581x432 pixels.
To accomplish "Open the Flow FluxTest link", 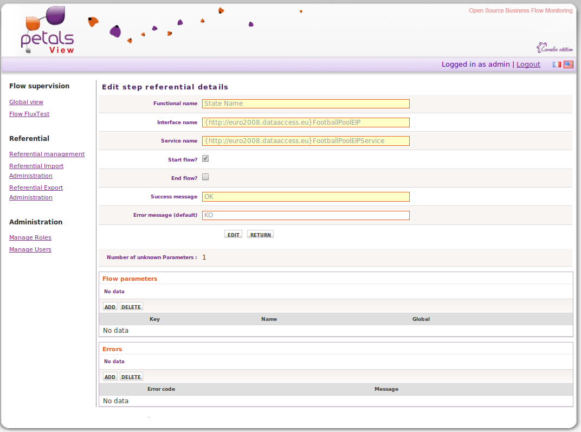I will [x=29, y=114].
